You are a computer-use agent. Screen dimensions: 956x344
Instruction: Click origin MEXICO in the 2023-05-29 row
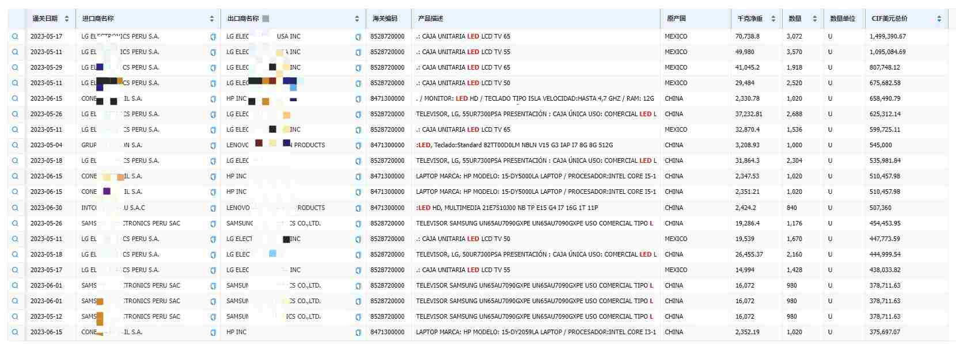(x=676, y=67)
